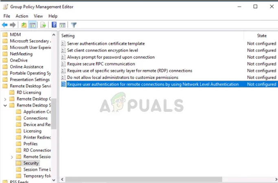Open the View menu
The image size is (278, 183).
click(38, 16)
